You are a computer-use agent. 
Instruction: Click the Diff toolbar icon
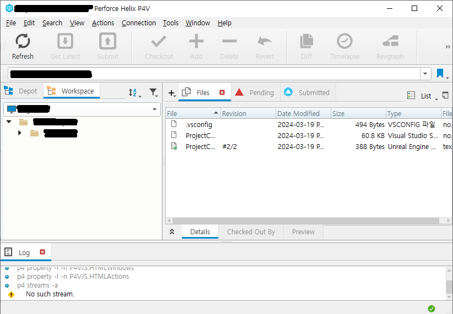[306, 41]
